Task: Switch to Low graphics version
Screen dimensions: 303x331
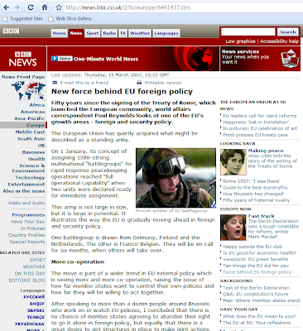Action: (240, 41)
